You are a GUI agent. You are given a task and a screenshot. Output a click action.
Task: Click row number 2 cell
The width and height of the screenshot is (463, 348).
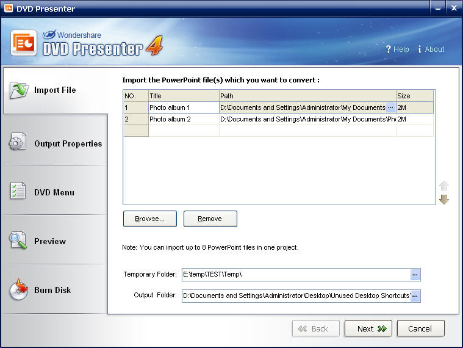click(x=136, y=119)
